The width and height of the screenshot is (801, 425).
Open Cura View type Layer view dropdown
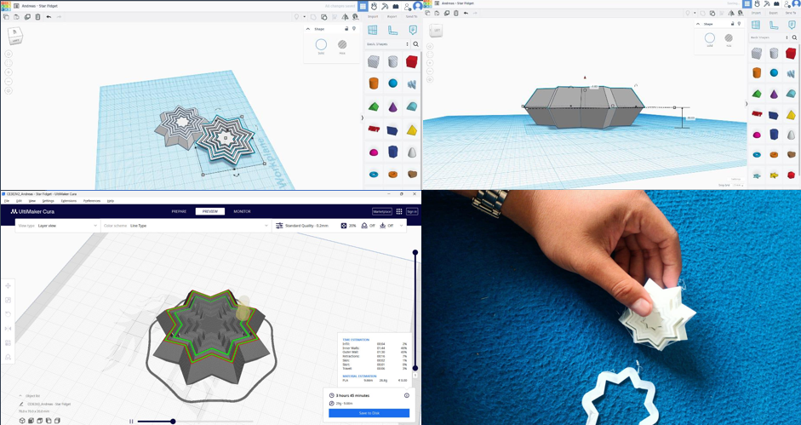[58, 226]
